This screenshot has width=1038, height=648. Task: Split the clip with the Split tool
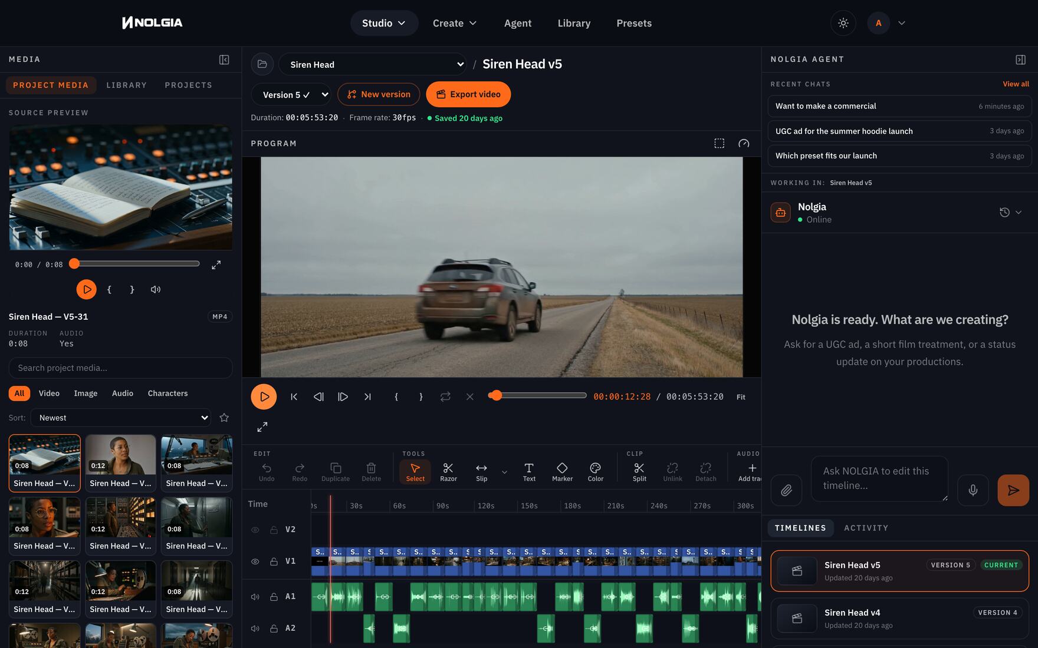639,472
